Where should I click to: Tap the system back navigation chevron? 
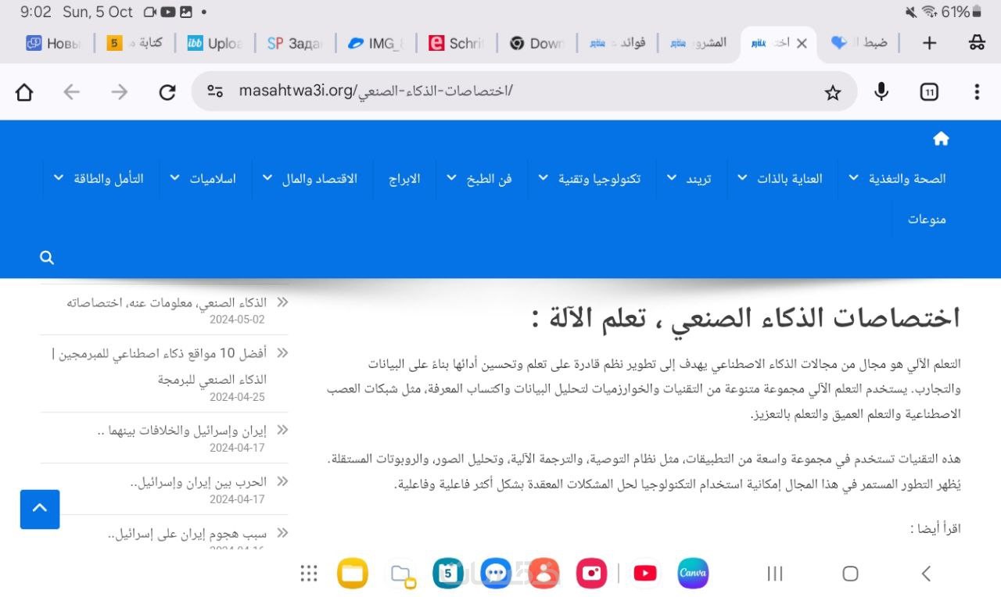tap(926, 574)
